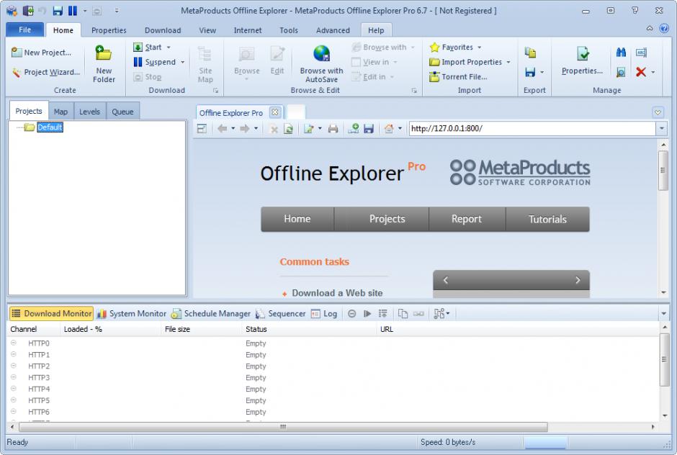Click the search-in-files icon in Manage group
This screenshot has width=677, height=455.
coord(621,72)
